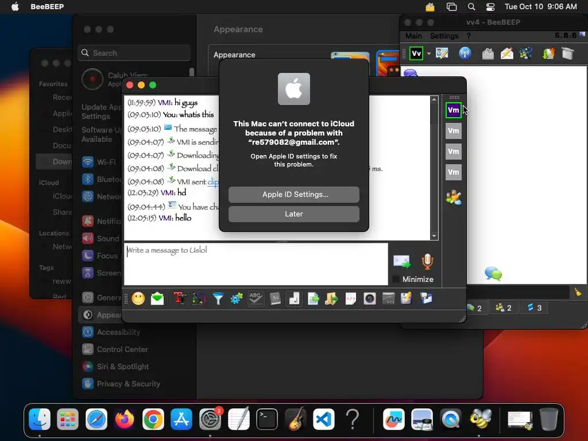
Task: Click the 'hello' message from VM1
Action: [x=183, y=218]
